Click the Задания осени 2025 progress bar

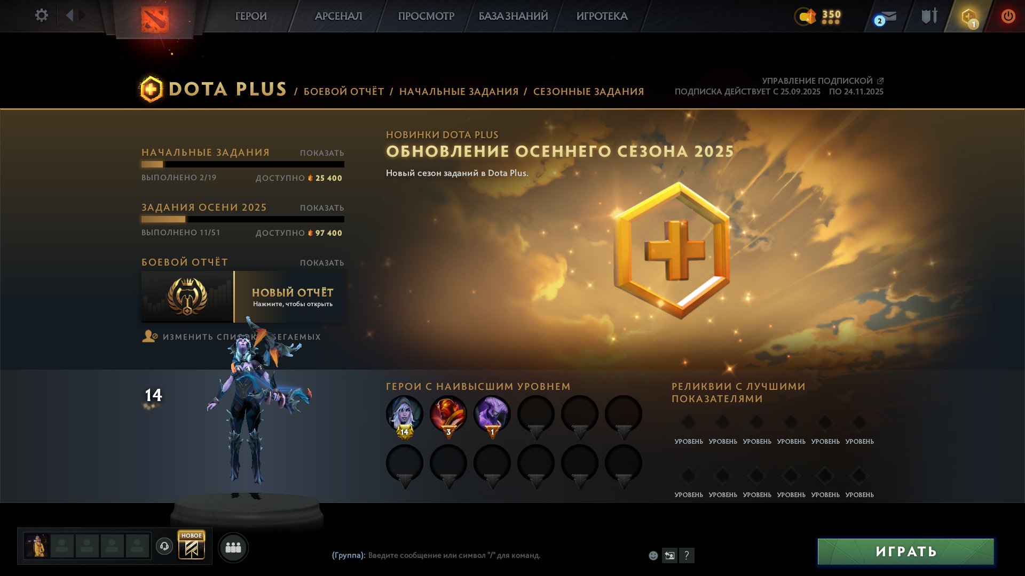243,219
